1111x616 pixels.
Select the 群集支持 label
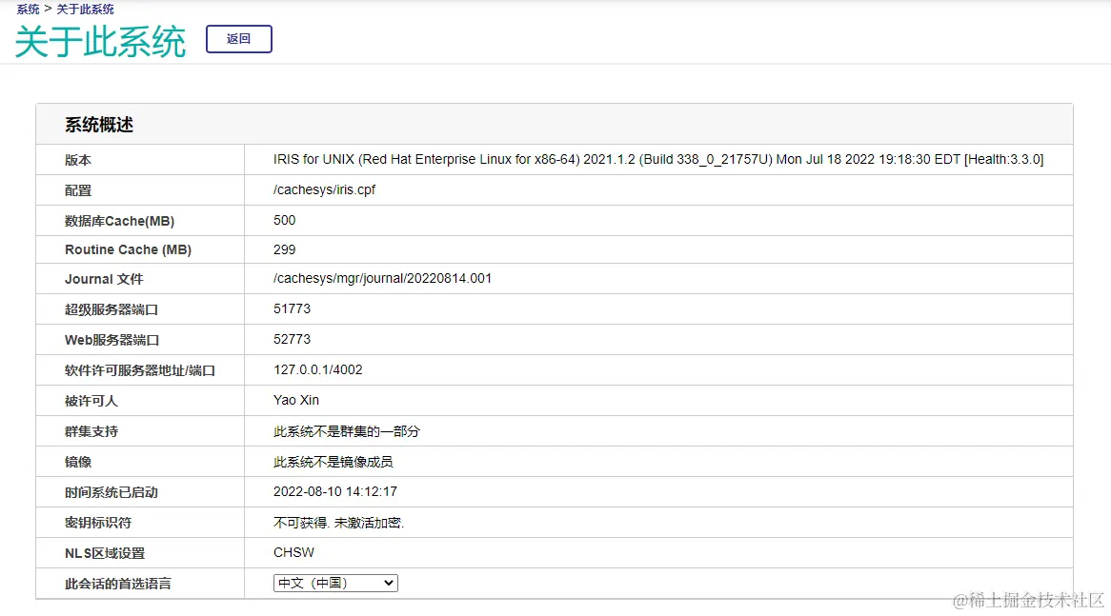tap(91, 431)
